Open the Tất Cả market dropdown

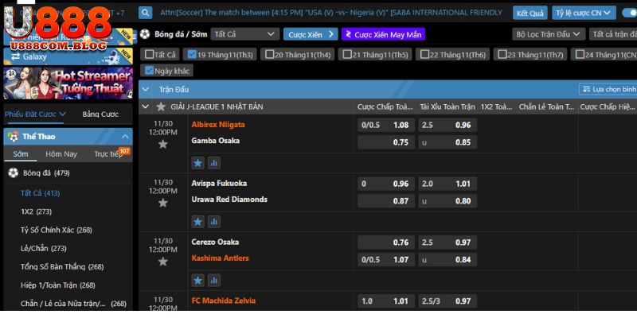pyautogui.click(x=245, y=34)
